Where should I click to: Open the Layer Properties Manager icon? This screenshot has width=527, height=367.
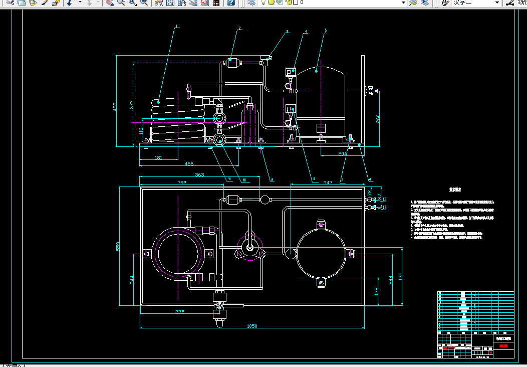pyautogui.click(x=251, y=3)
